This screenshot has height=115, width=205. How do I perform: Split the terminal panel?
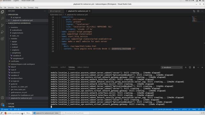(190, 67)
